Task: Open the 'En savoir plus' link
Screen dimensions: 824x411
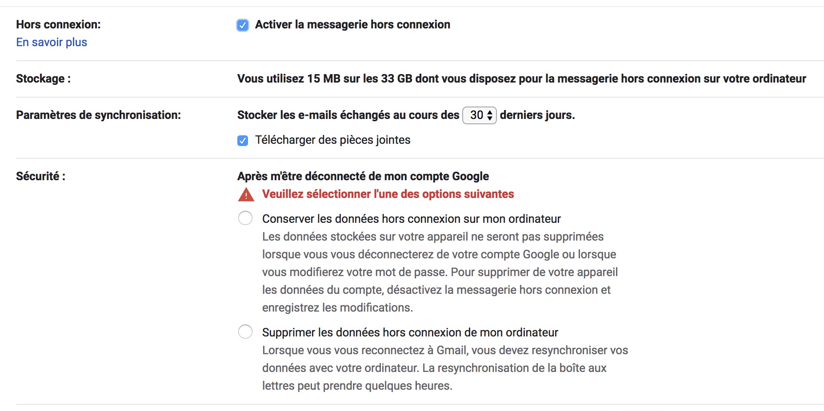Action: pos(52,42)
